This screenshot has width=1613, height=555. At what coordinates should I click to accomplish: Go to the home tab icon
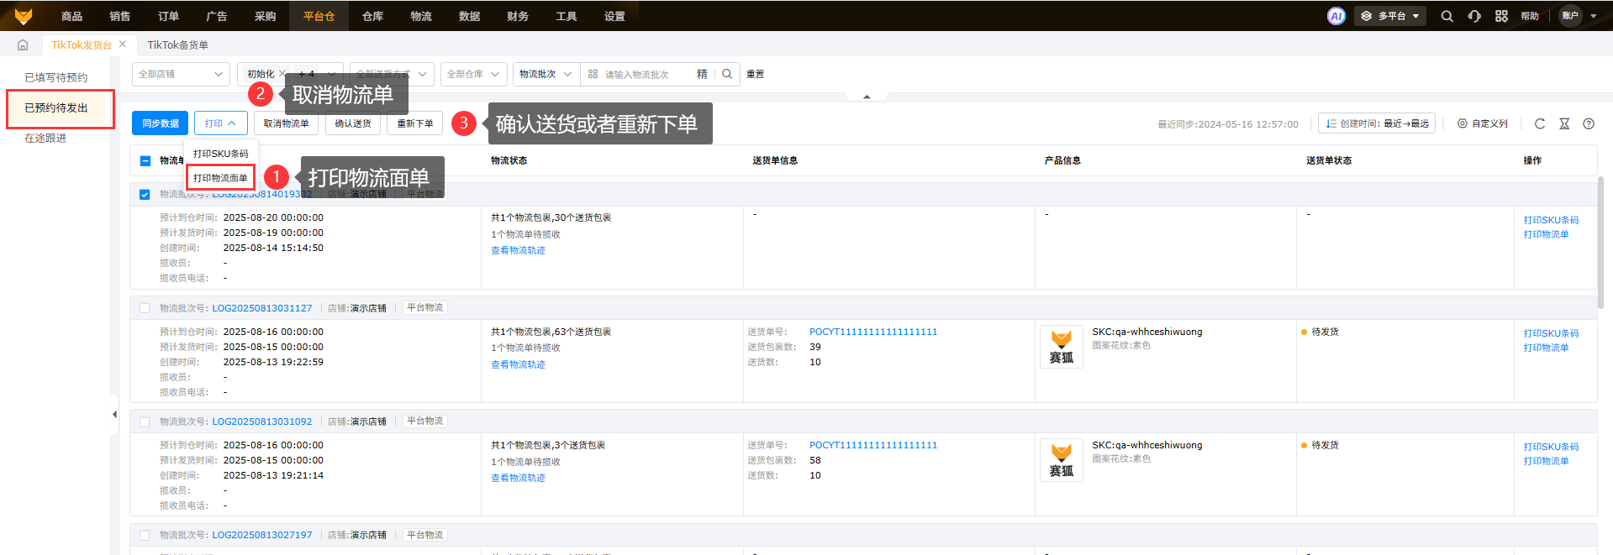click(x=23, y=45)
